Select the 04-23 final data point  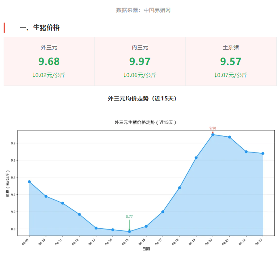point(263,154)
